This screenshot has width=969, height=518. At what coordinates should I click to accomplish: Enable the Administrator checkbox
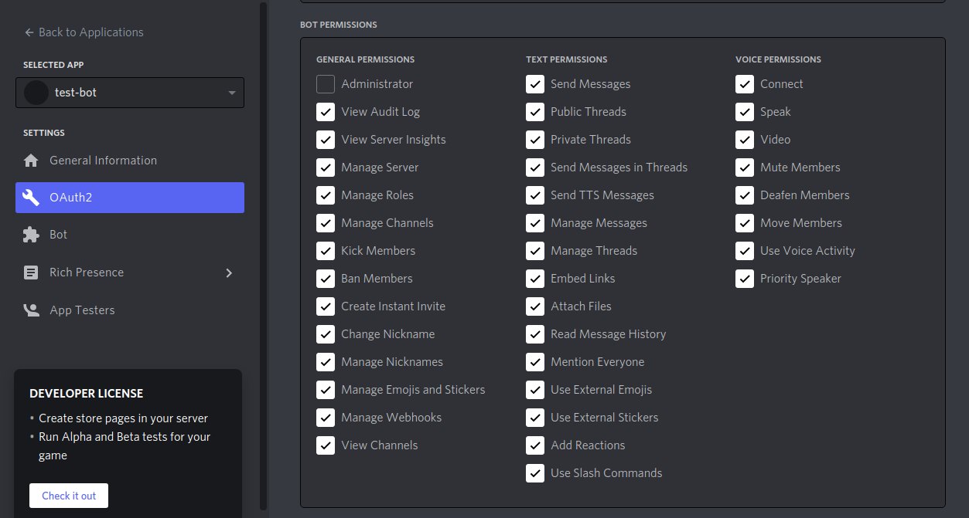coord(326,84)
